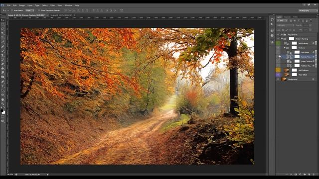Select the Healing Brush tool

tap(2, 46)
